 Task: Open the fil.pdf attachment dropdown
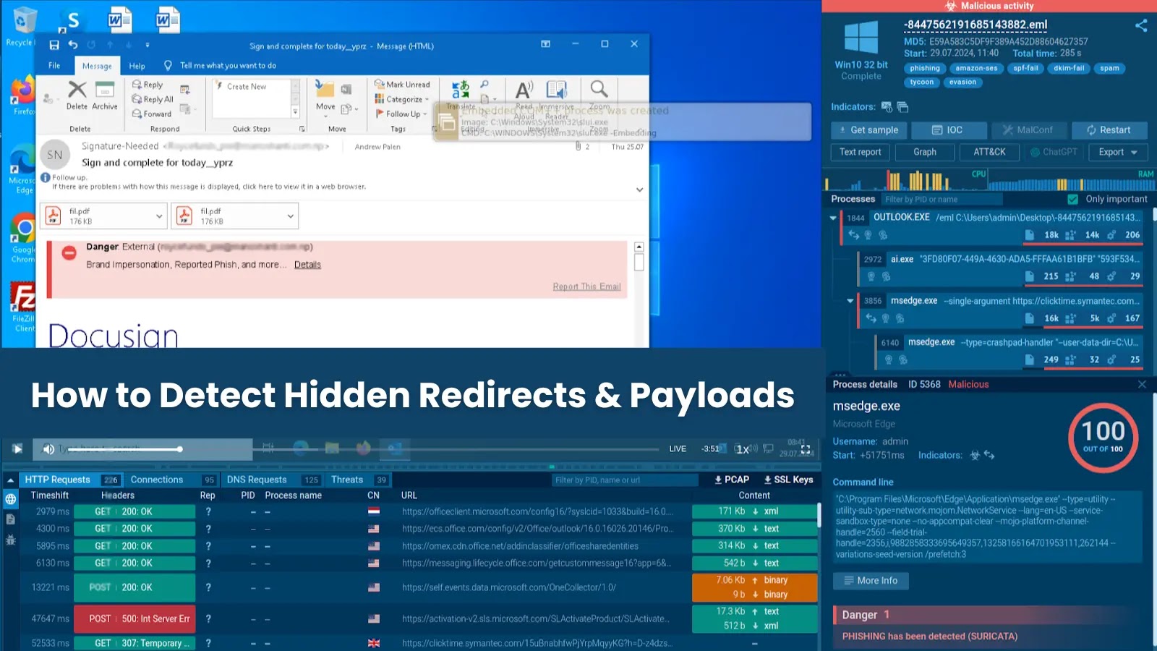pyautogui.click(x=161, y=216)
